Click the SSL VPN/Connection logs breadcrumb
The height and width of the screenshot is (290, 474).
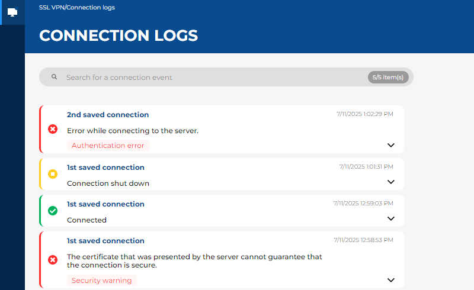[77, 8]
